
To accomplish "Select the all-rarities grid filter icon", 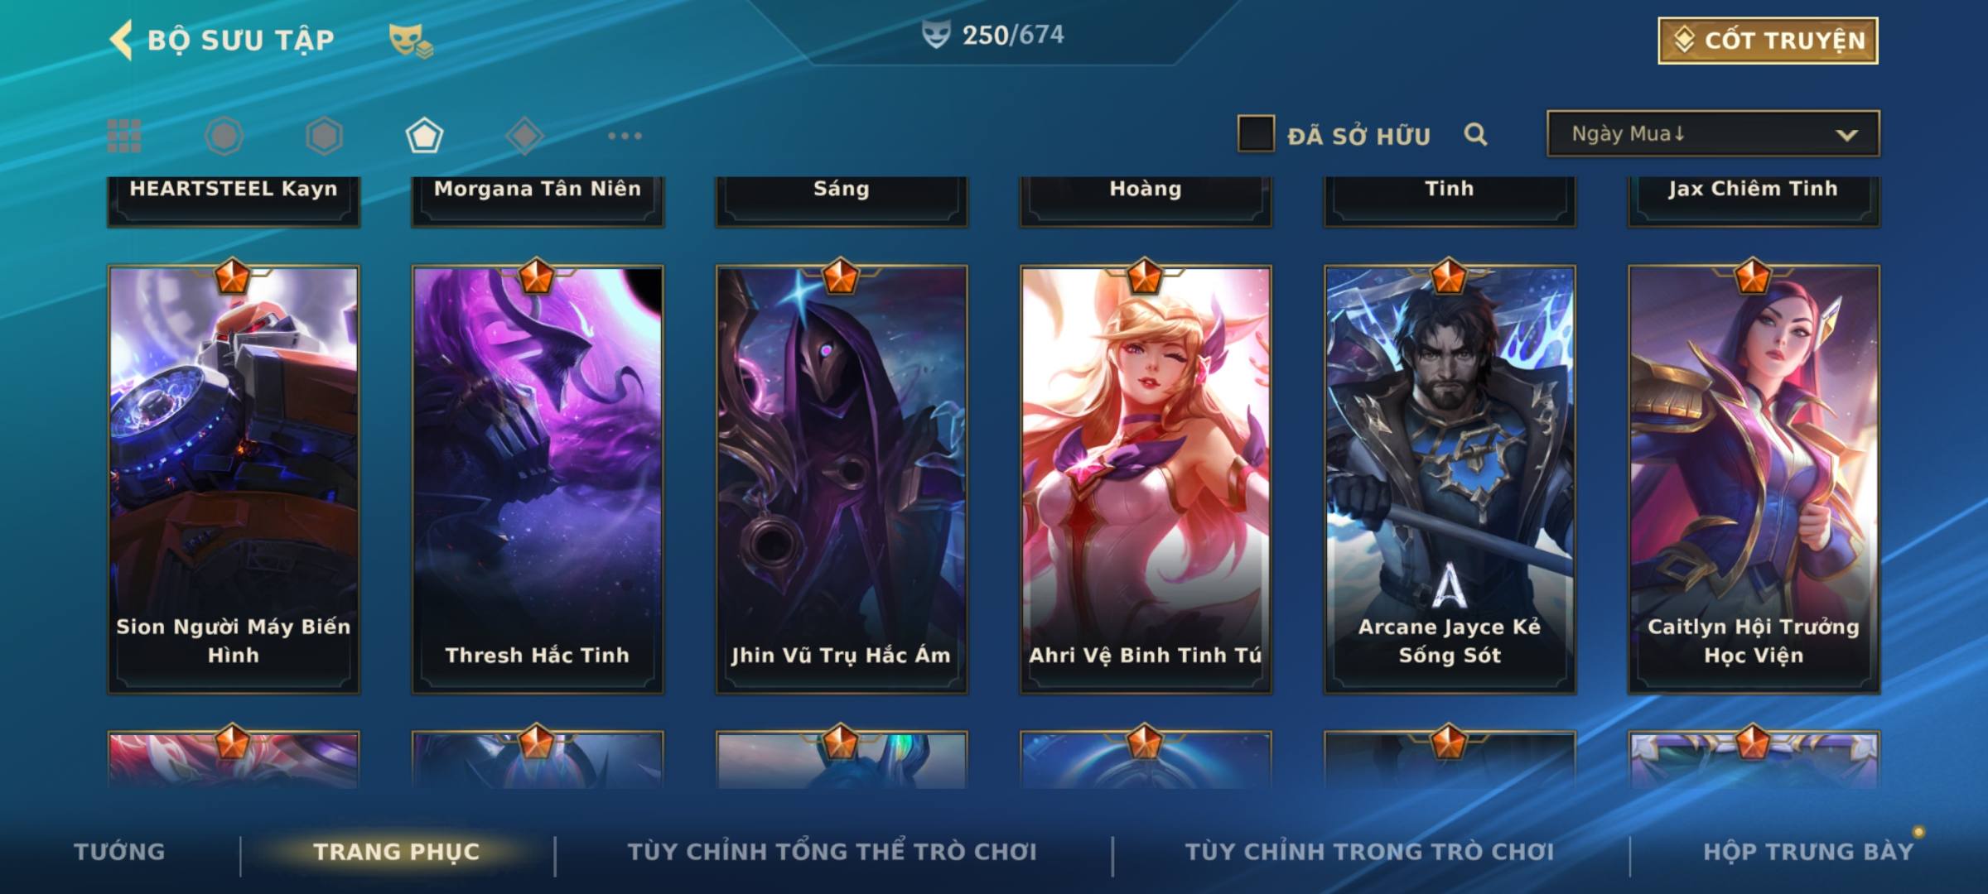I will tap(124, 136).
